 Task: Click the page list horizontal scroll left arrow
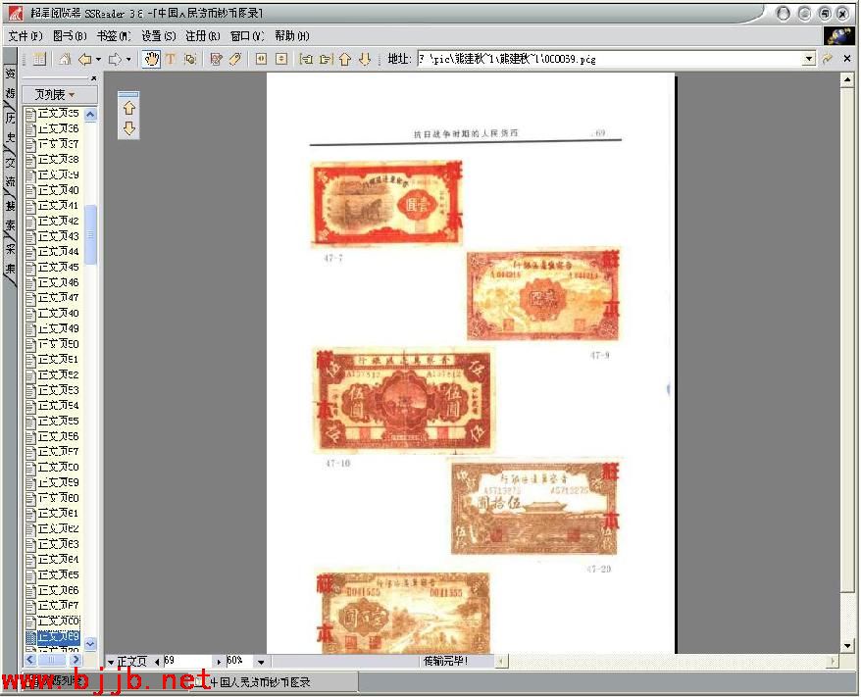(x=30, y=659)
